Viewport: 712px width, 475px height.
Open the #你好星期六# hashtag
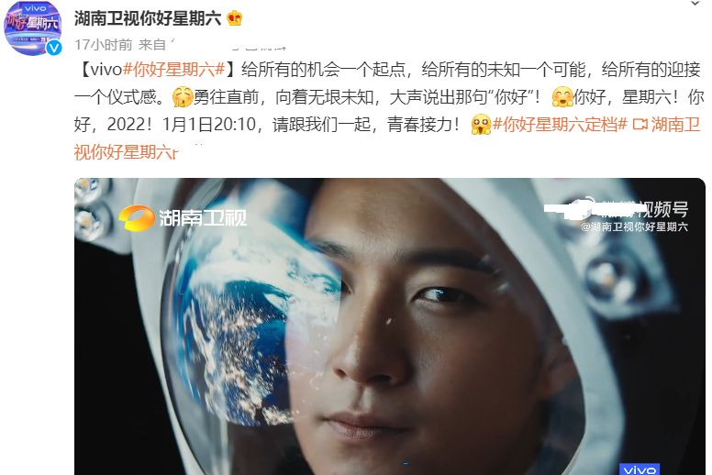point(174,70)
